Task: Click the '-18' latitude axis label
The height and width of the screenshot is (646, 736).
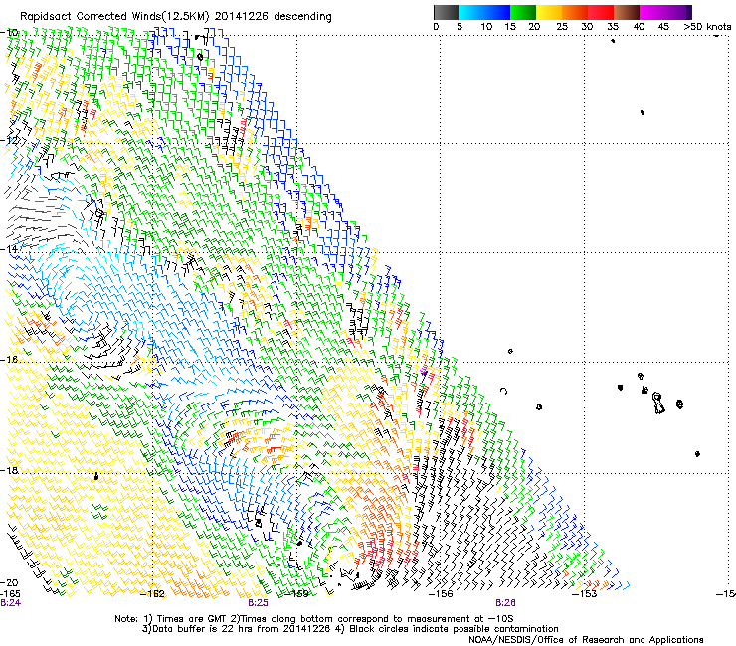Action: coord(9,470)
